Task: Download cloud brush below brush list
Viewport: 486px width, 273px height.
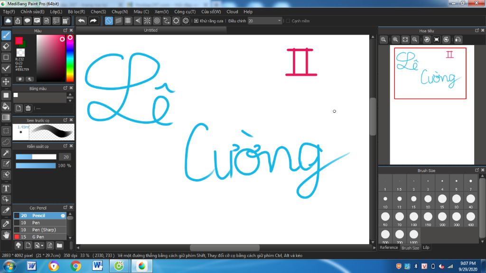Action: pos(19,246)
